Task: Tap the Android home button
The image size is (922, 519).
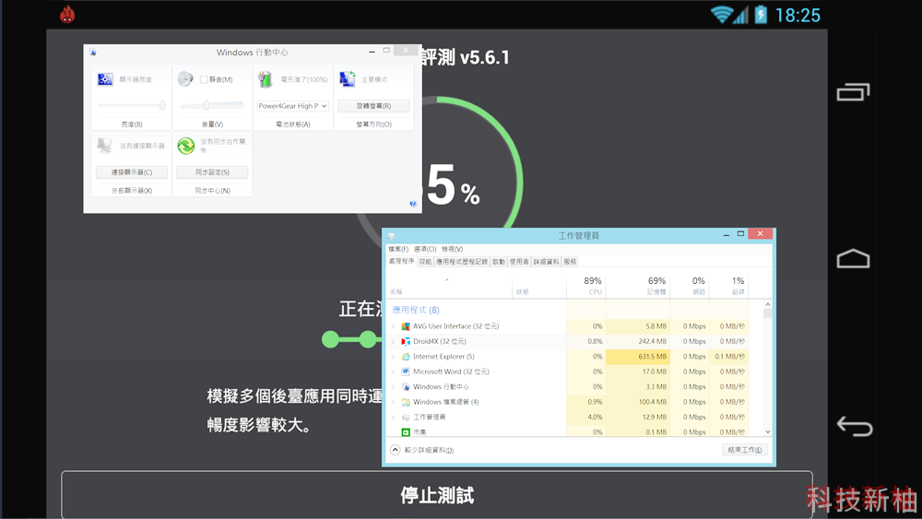Action: pyautogui.click(x=853, y=259)
